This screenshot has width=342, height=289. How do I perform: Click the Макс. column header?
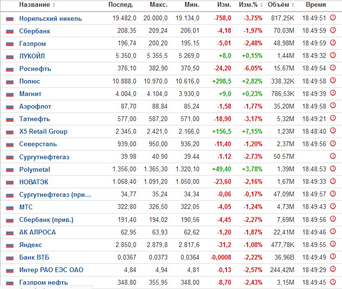tap(158, 5)
